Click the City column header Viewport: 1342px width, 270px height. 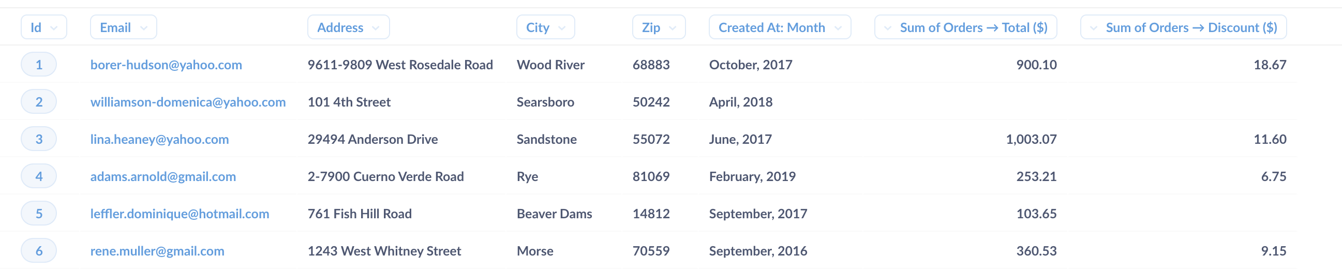[x=545, y=27]
